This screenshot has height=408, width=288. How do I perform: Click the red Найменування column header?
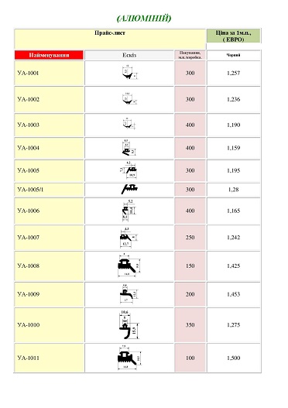pos(50,55)
